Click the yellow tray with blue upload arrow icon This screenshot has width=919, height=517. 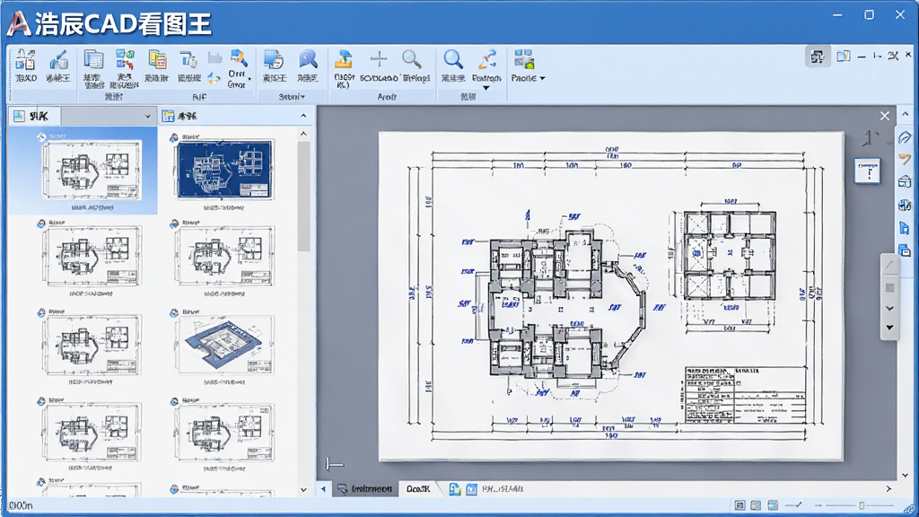[x=344, y=60]
